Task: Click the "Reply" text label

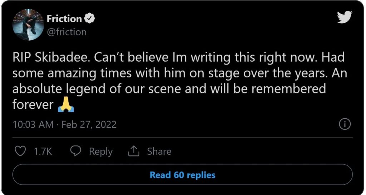Action: point(101,152)
